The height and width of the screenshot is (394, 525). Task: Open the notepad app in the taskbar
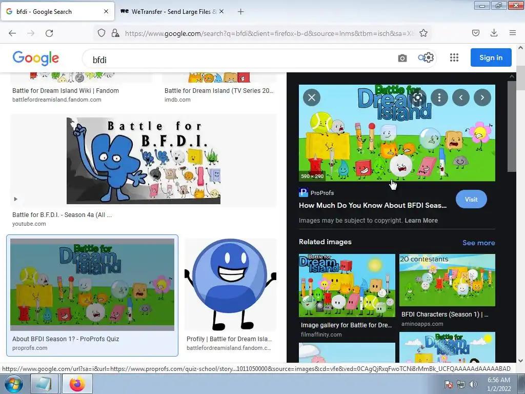click(44, 384)
